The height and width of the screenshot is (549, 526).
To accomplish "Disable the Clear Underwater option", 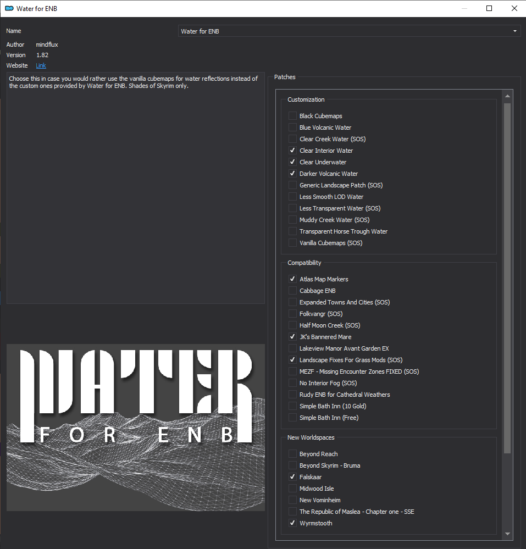I will [x=292, y=162].
